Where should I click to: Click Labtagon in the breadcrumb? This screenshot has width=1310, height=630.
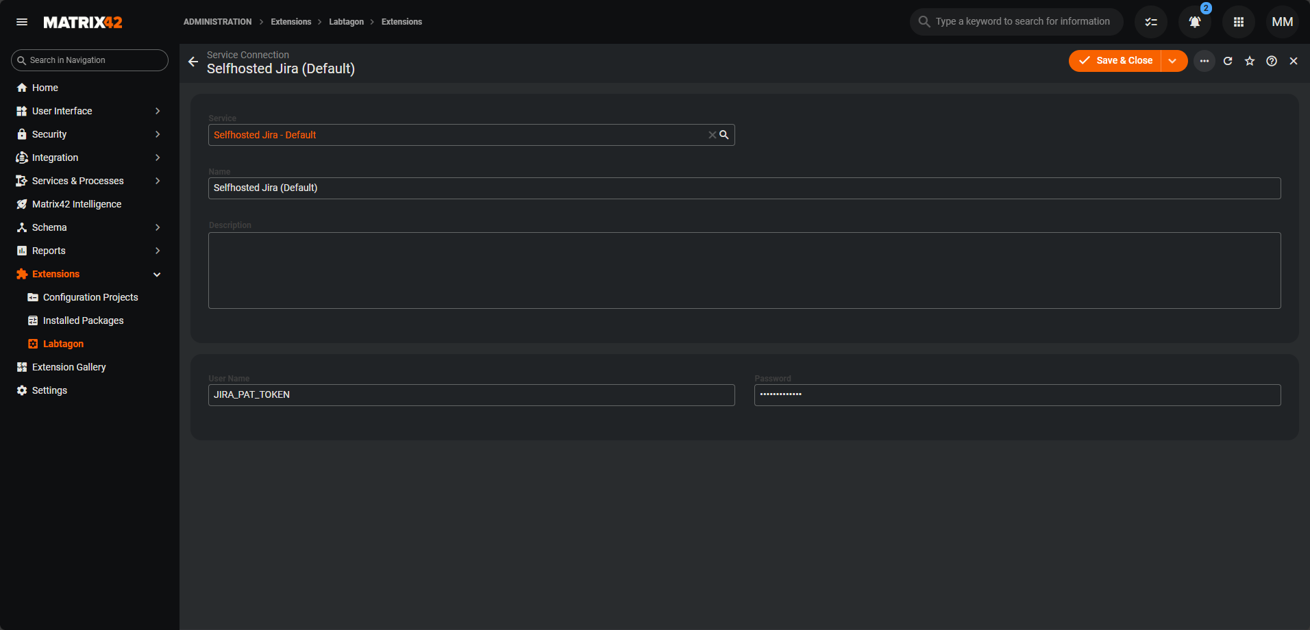click(346, 22)
